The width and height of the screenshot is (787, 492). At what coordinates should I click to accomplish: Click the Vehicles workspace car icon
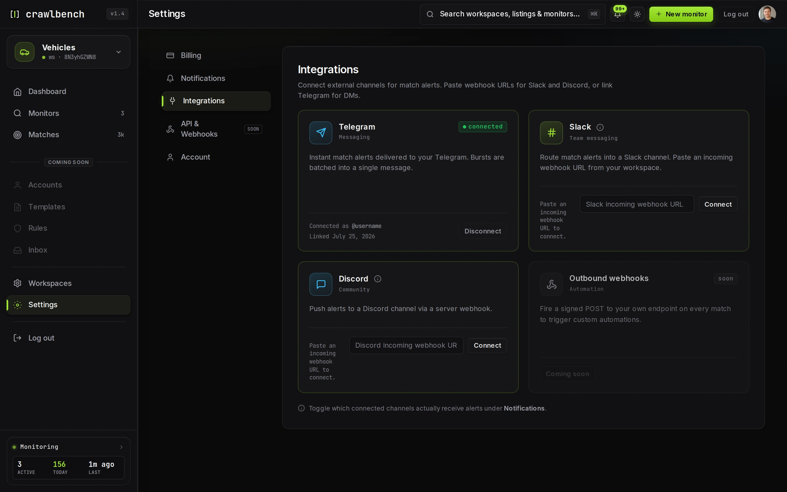pos(24,52)
